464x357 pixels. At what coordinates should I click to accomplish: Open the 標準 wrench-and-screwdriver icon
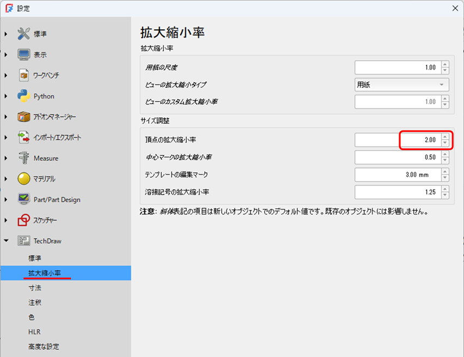click(23, 34)
